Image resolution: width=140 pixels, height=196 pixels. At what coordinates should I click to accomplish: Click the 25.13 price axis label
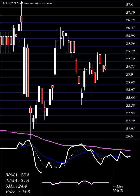coord(130,51)
